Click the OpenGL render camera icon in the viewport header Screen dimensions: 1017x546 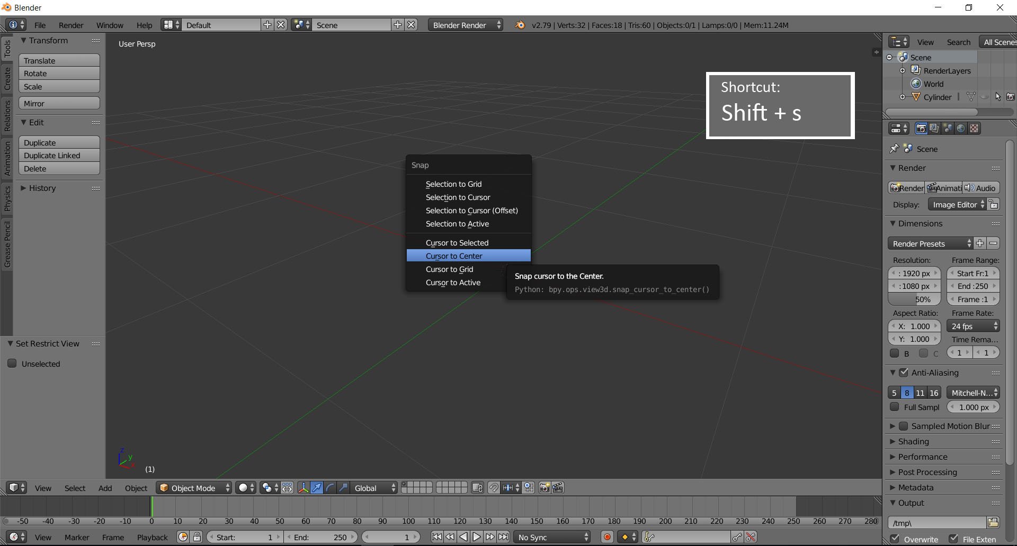click(x=544, y=488)
